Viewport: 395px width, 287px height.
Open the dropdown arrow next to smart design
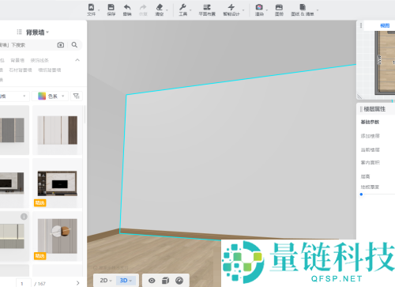[x=243, y=10]
